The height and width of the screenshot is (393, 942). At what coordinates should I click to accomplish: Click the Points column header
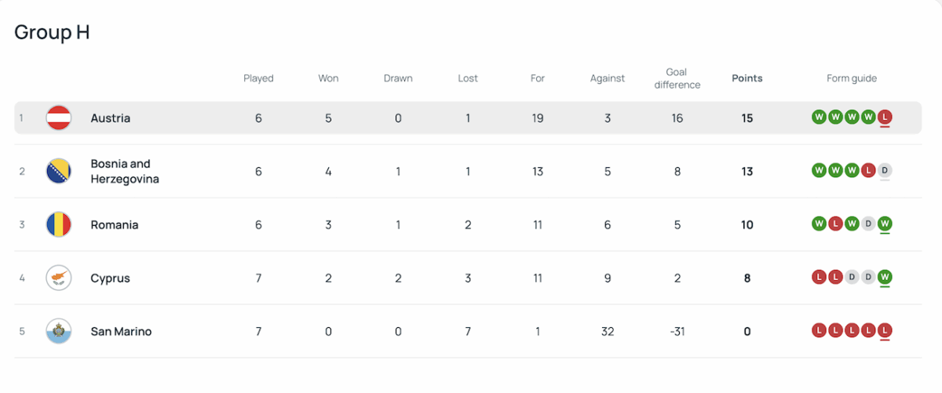click(747, 78)
